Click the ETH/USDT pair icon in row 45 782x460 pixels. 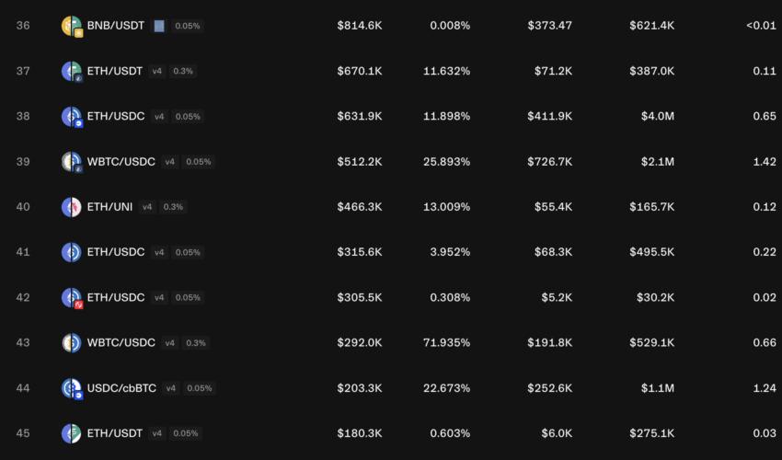tap(72, 433)
